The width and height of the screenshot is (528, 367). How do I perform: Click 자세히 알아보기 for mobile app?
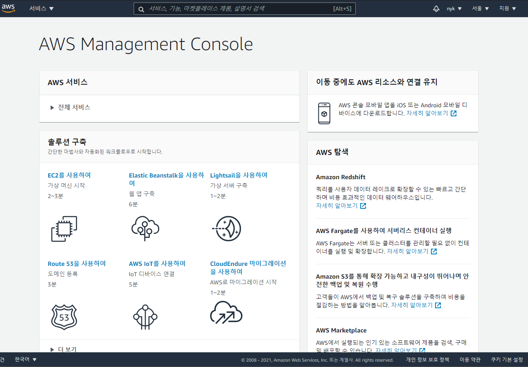click(x=427, y=113)
